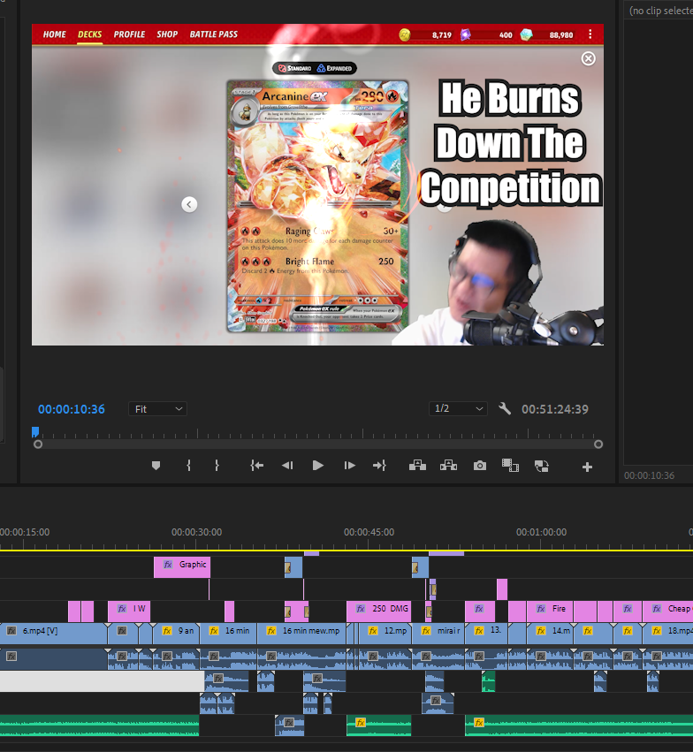Click fx badge on the Graphic clip
Screen dimensions: 693x752
[168, 565]
